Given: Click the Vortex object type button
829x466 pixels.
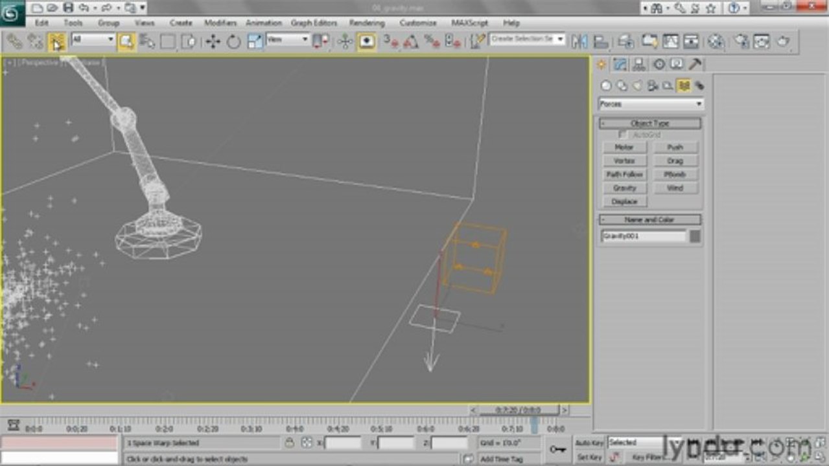Looking at the screenshot, I should (x=625, y=161).
